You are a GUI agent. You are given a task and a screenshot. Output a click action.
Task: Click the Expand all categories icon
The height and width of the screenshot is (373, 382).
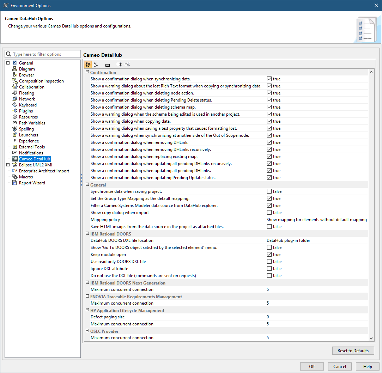[119, 65]
